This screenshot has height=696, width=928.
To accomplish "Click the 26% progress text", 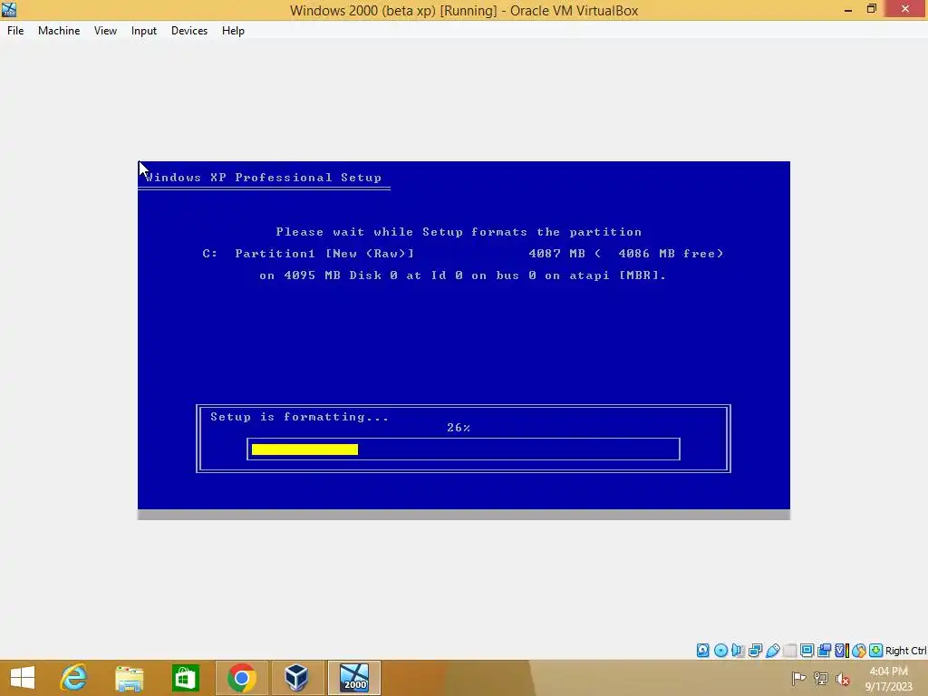I will 459,428.
